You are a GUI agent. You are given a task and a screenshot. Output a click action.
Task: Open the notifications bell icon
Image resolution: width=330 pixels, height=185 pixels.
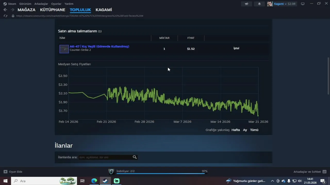pyautogui.click(x=259, y=4)
